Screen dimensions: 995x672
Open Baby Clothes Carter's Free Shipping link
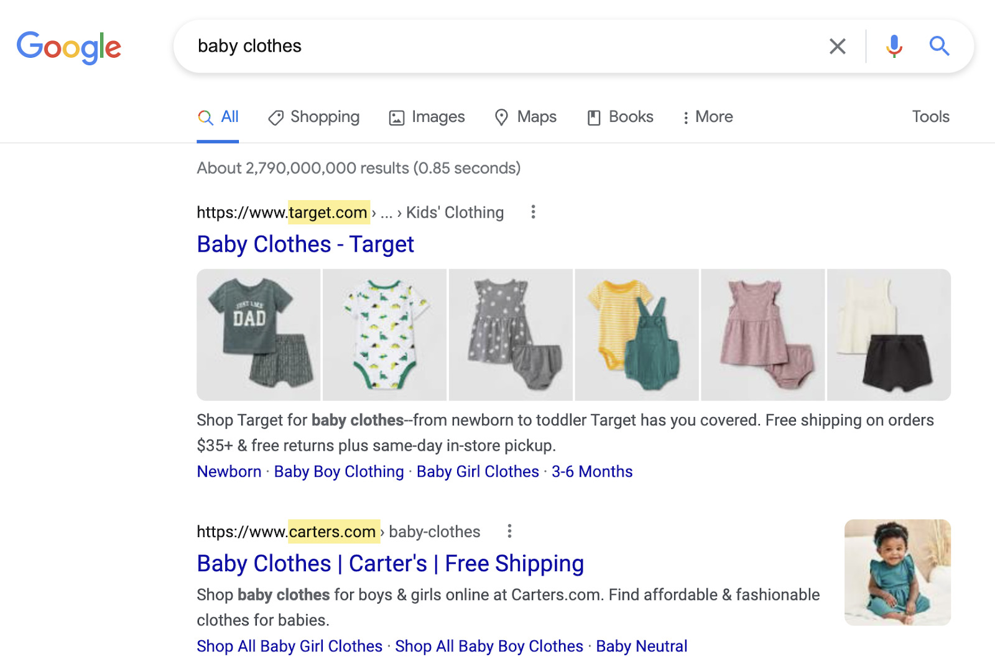click(x=390, y=564)
